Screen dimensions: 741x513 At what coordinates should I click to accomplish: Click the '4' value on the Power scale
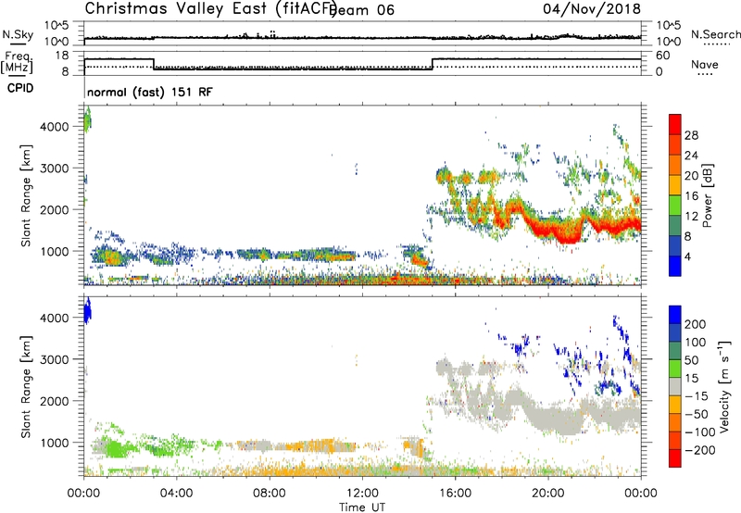687,256
